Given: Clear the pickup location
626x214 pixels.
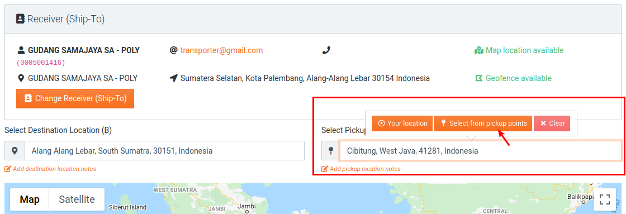Looking at the screenshot, I should tap(552, 123).
